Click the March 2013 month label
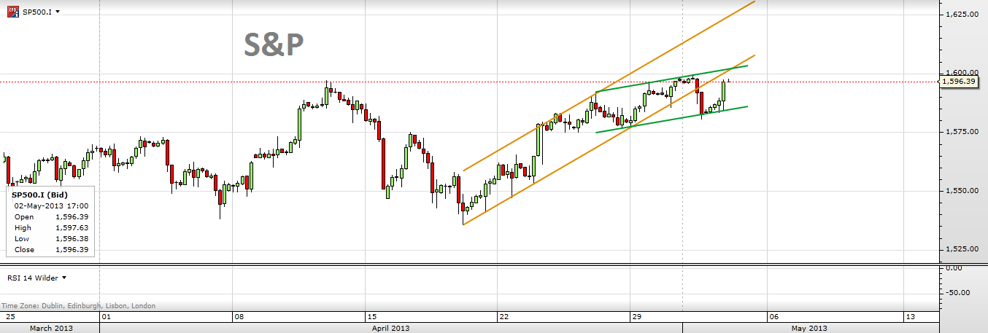This screenshot has height=333, width=988. coord(50,329)
